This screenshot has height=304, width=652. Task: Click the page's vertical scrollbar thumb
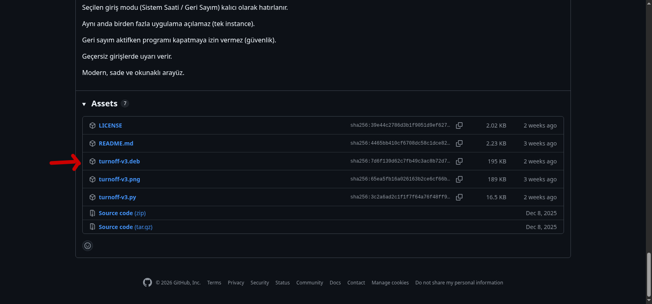point(649,275)
